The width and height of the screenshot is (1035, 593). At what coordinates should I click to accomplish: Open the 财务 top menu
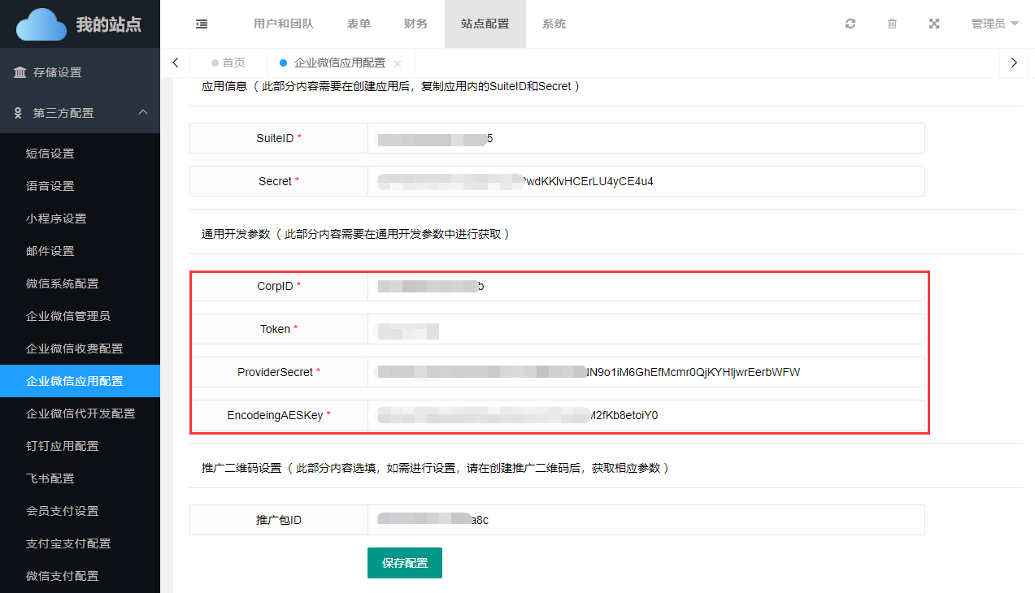pos(415,24)
